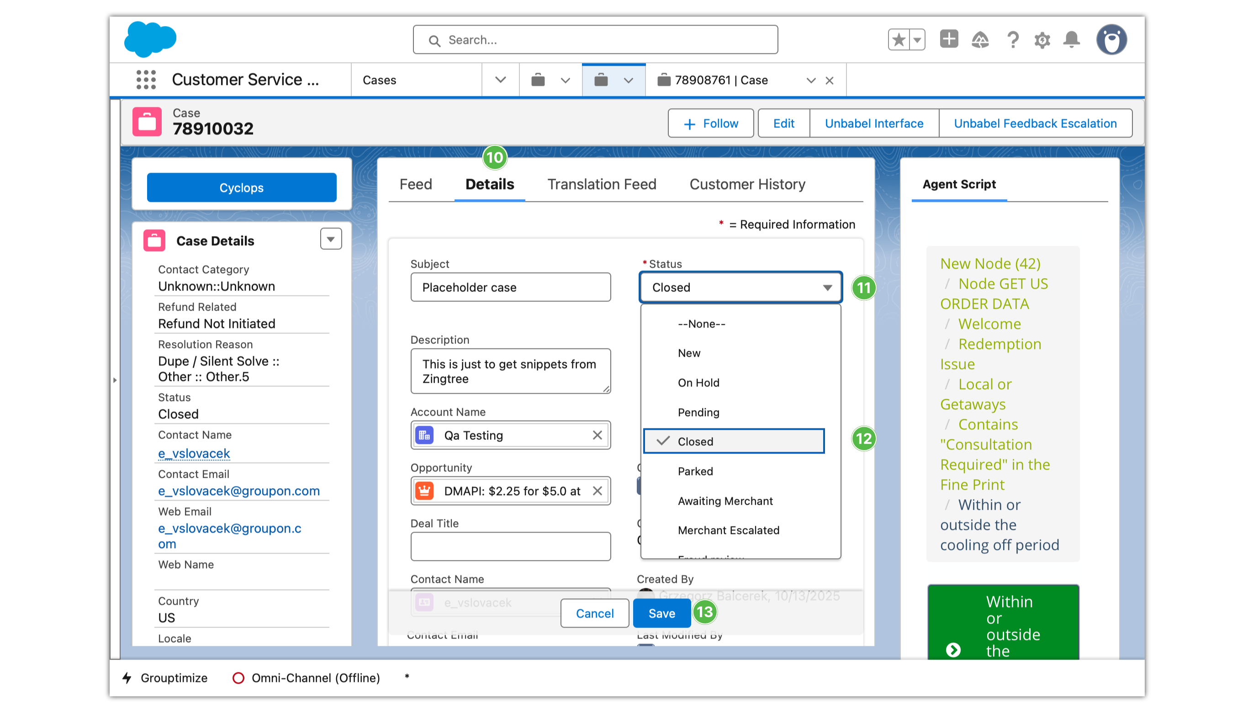Click the favorites star icon
Screen dimensions: 1248x713
pyautogui.click(x=898, y=40)
